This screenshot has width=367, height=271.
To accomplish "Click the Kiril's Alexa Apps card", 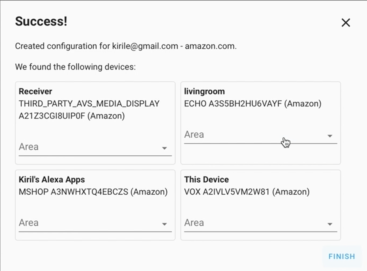I will tap(95, 190).
